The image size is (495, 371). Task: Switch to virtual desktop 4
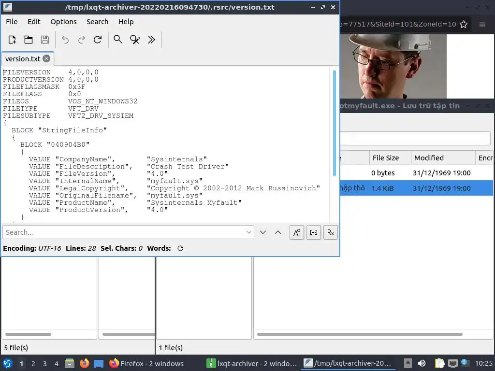coord(57,364)
